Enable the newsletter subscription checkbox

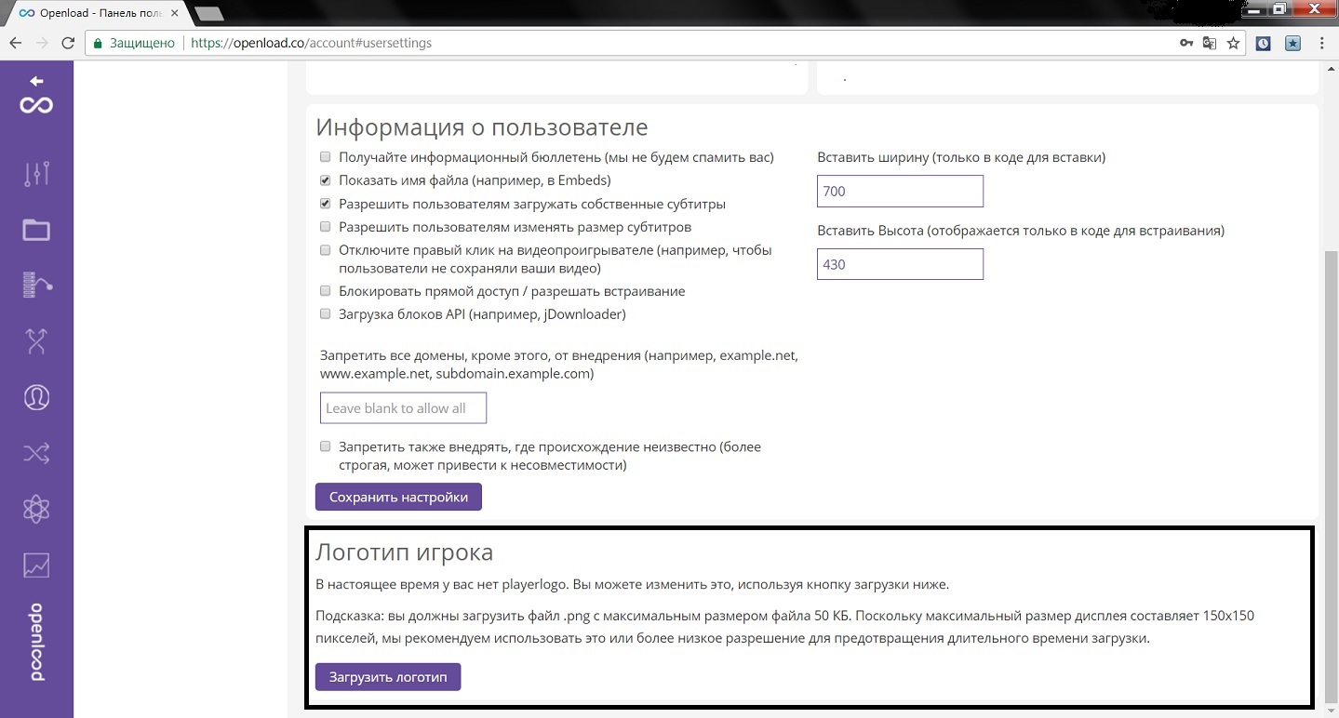(x=326, y=157)
